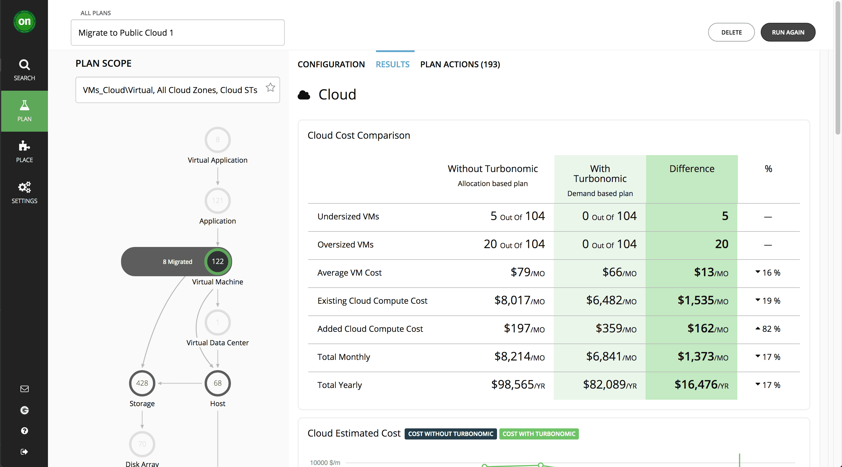Expand the Virtual Data Center node
Image resolution: width=842 pixels, height=467 pixels.
(217, 322)
